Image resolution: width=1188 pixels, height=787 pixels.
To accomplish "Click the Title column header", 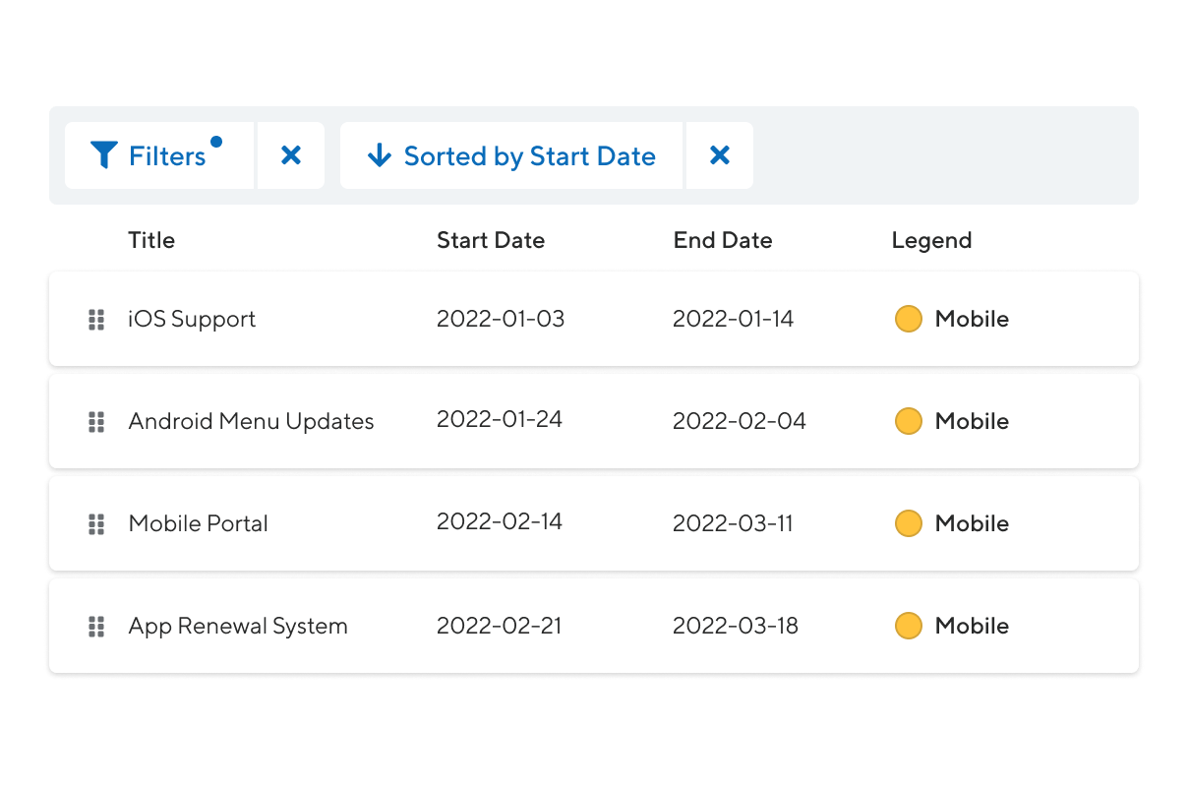I will [151, 240].
